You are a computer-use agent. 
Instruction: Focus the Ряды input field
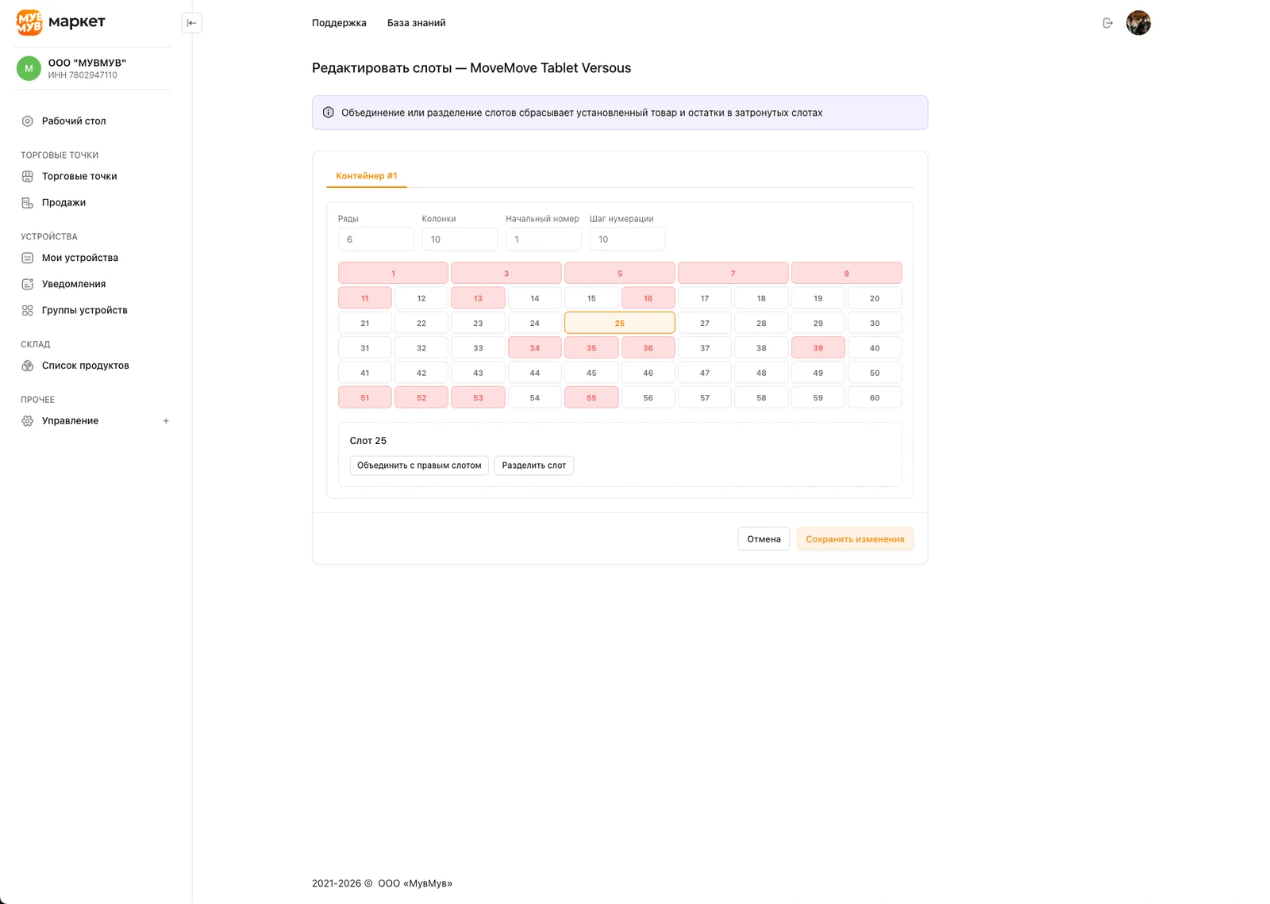[x=375, y=239]
